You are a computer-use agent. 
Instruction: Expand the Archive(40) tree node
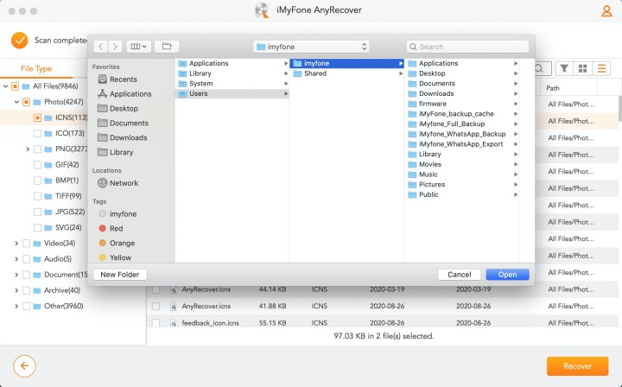[x=16, y=290]
